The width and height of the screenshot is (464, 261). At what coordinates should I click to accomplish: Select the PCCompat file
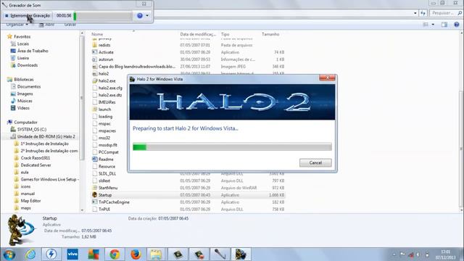pyautogui.click(x=108, y=152)
